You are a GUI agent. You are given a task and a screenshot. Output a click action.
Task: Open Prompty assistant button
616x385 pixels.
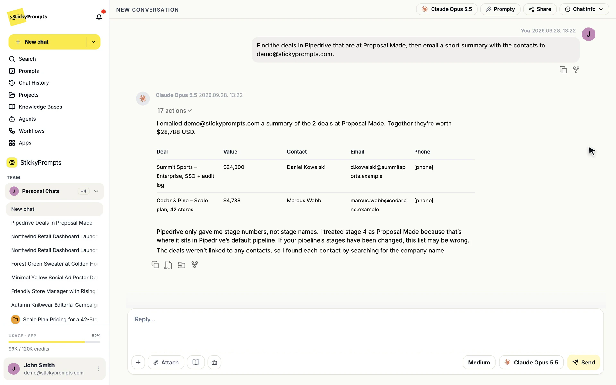(500, 9)
